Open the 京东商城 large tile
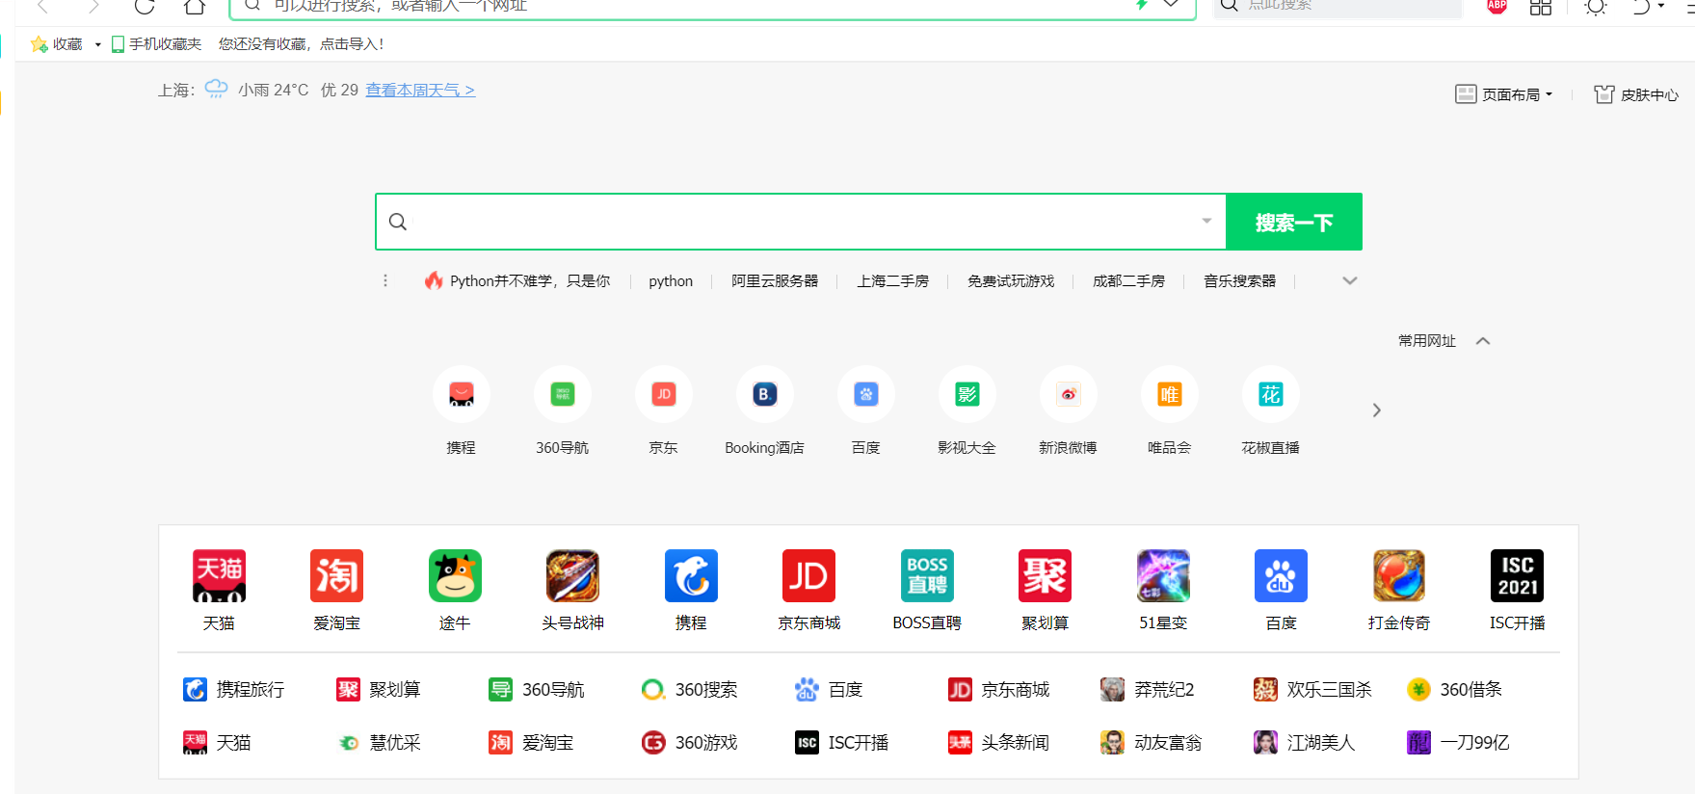The width and height of the screenshot is (1695, 794). pos(808,576)
